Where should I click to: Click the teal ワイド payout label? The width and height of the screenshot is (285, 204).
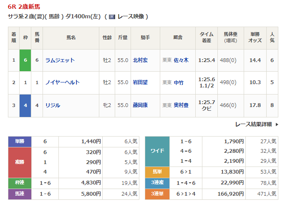(157, 151)
